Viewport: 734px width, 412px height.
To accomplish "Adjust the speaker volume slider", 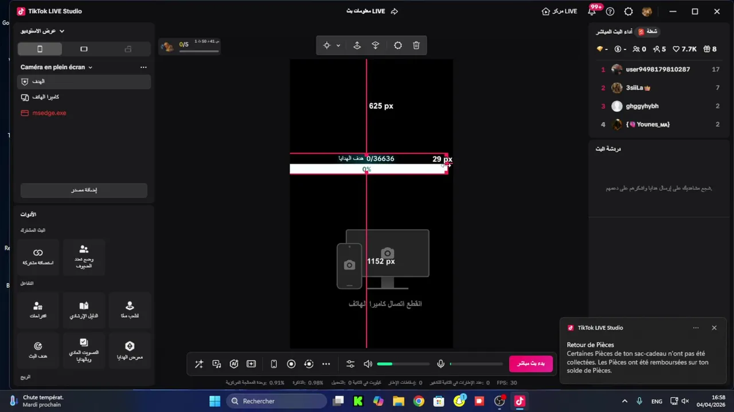I will (403, 364).
